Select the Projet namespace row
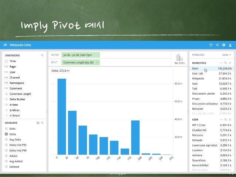 (x=212, y=99)
